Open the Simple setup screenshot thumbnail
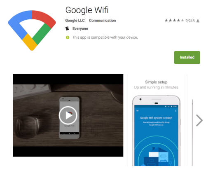The image size is (206, 173). [156, 120]
